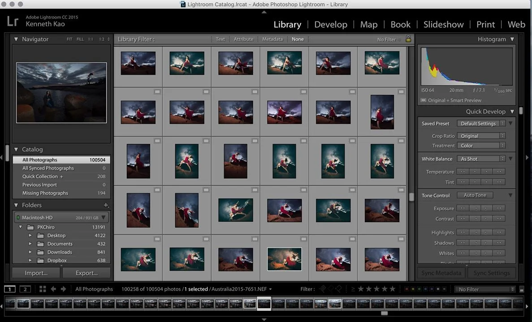Enable the Attribute library filter
This screenshot has width=532, height=322.
point(243,39)
